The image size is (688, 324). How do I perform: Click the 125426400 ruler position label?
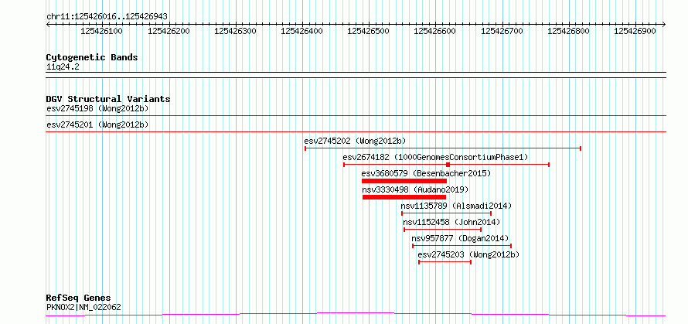coord(301,31)
